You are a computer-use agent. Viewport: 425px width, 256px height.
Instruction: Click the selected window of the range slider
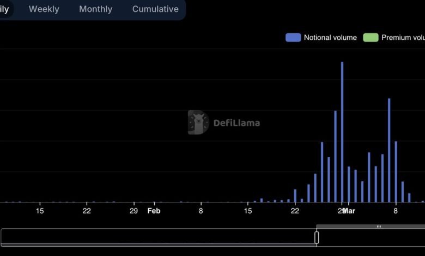[x=371, y=237]
